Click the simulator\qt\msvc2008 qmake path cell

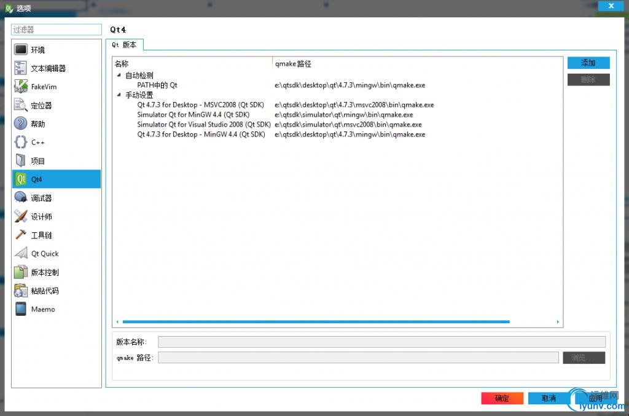[348, 124]
